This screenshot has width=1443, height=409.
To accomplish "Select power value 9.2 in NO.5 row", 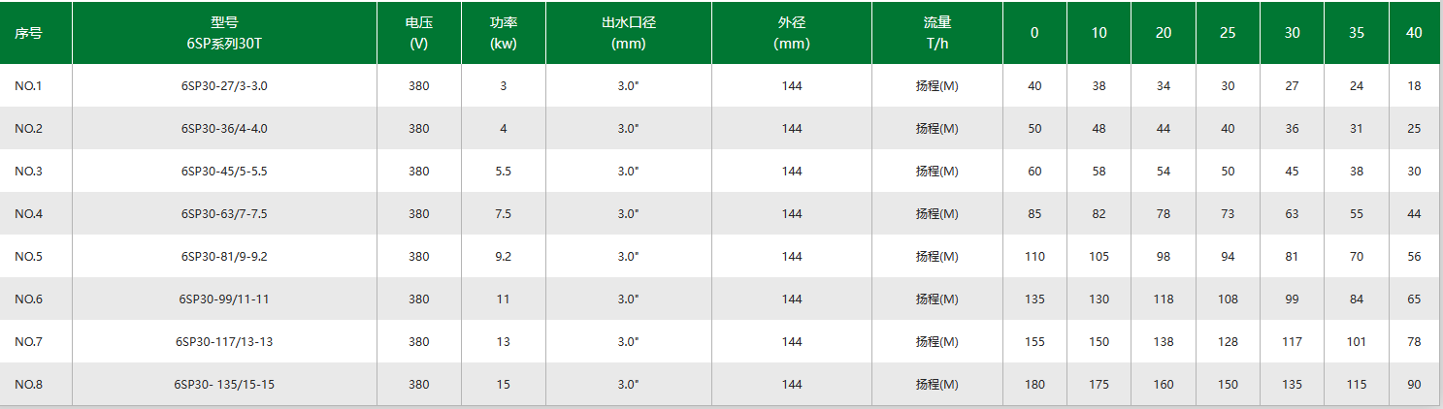I will pyautogui.click(x=503, y=257).
